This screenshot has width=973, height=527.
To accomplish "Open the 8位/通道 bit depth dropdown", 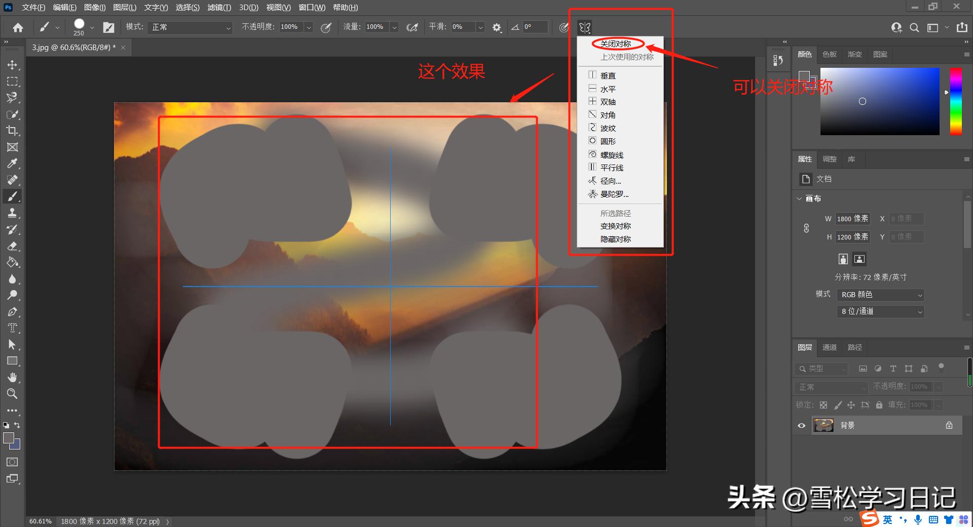I will [x=880, y=311].
